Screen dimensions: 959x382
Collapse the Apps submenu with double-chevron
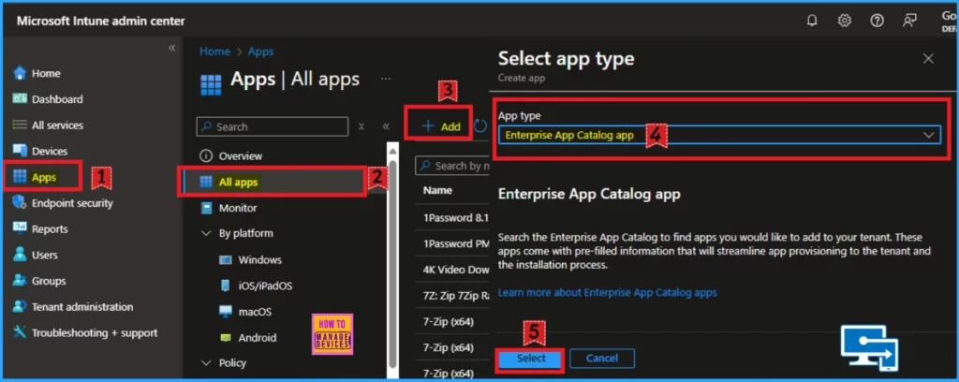[386, 126]
